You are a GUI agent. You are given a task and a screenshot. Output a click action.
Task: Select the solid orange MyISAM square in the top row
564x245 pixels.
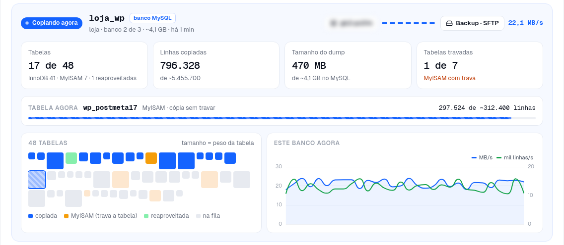(x=151, y=158)
